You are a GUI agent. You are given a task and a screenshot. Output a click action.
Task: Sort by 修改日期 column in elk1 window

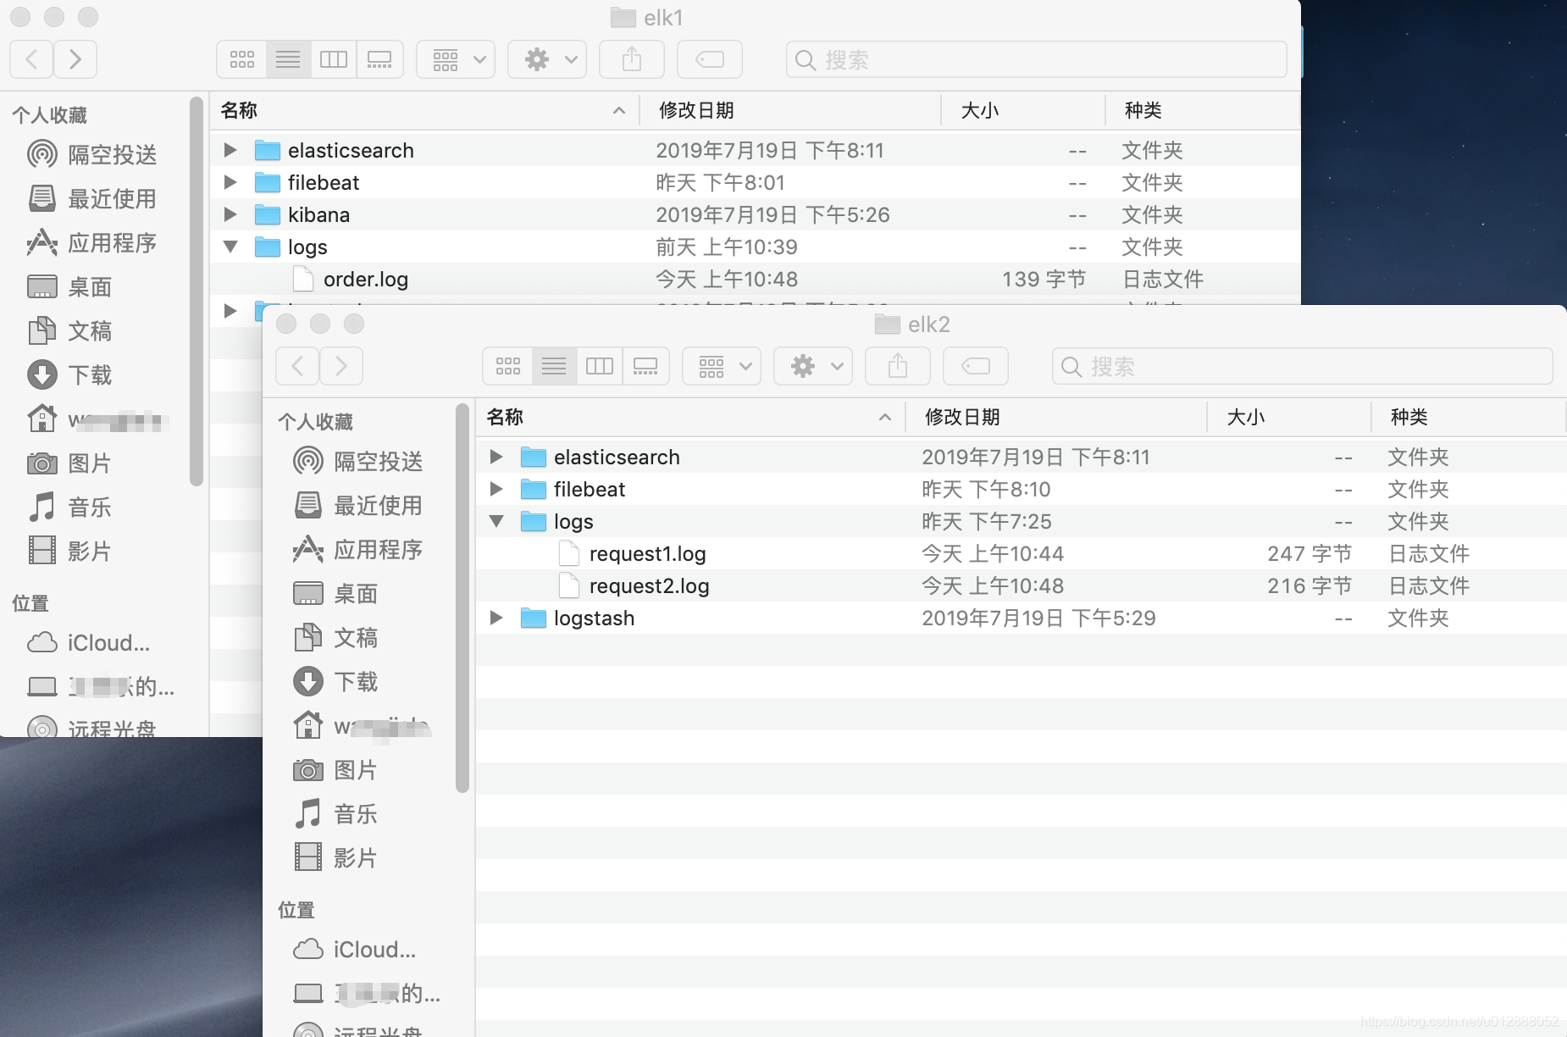point(789,110)
